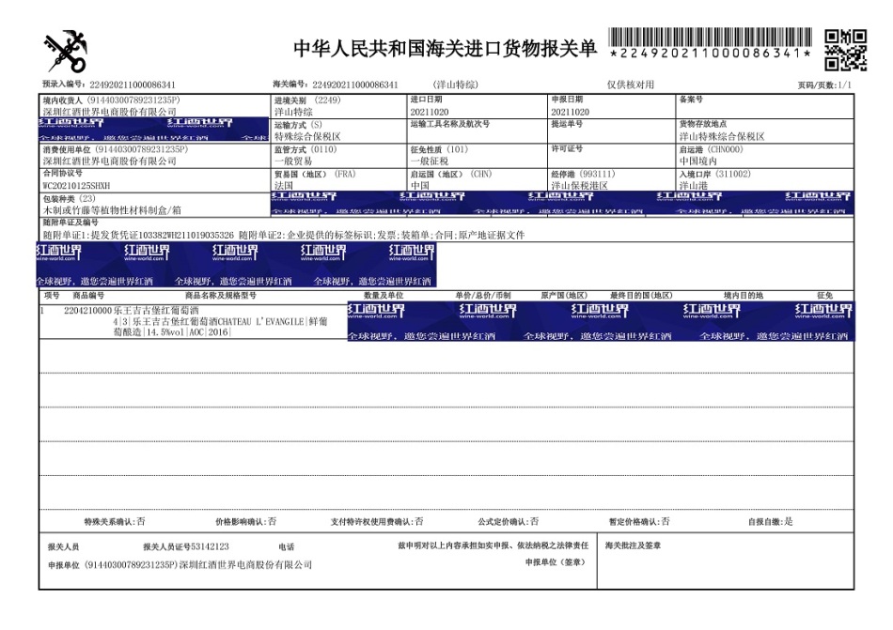Click the 经停港 (993111) label
This screenshot has height=630, width=893.
(583, 174)
